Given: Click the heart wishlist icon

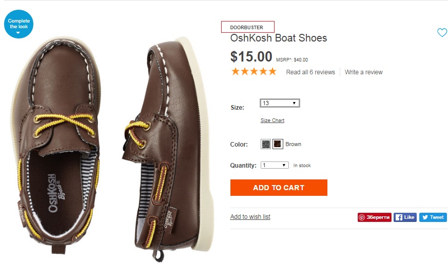Looking at the screenshot, I should (442, 33).
